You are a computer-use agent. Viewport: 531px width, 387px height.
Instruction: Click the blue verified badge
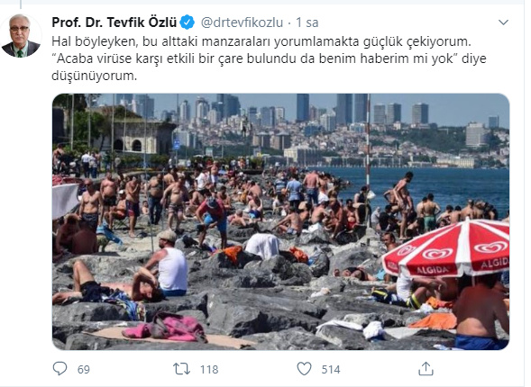point(187,22)
